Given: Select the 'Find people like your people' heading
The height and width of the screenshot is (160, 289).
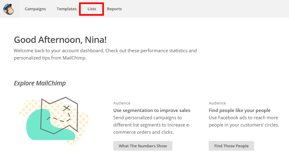Looking at the screenshot, I should pyautogui.click(x=240, y=110).
